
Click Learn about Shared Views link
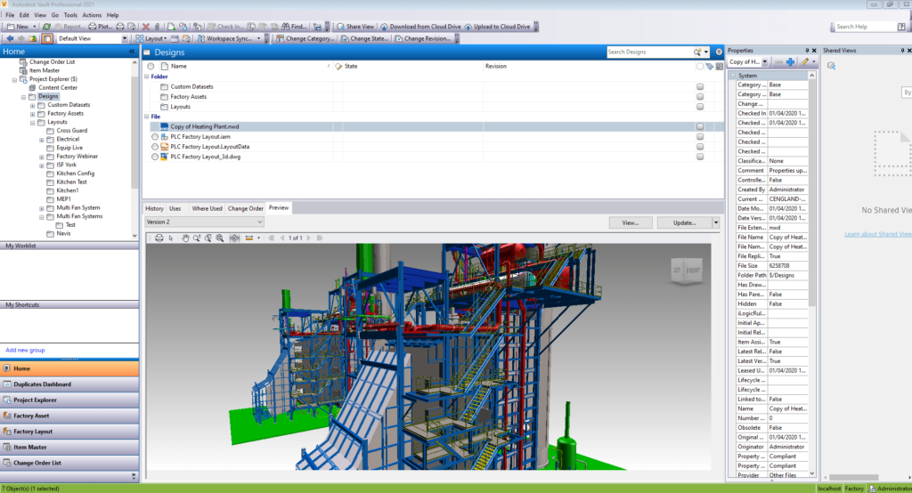(x=878, y=234)
